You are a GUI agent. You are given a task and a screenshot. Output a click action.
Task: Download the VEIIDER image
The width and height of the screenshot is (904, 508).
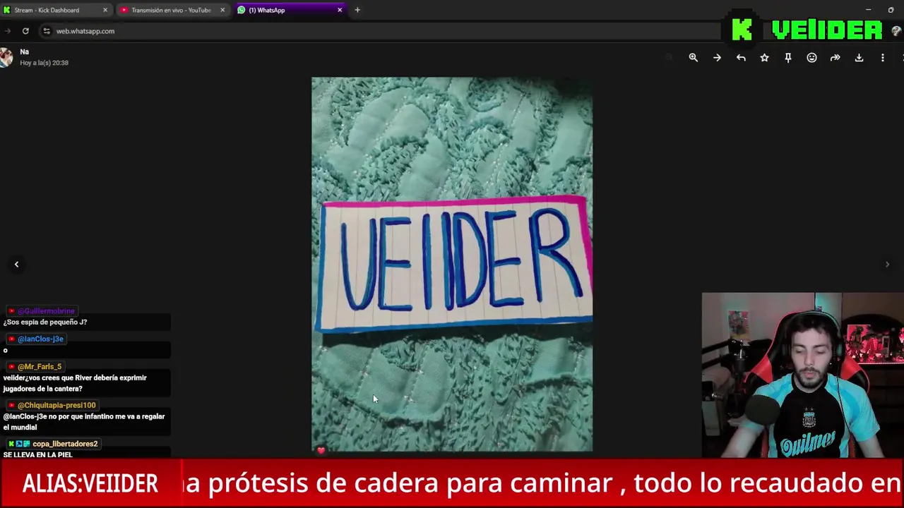pos(859,58)
